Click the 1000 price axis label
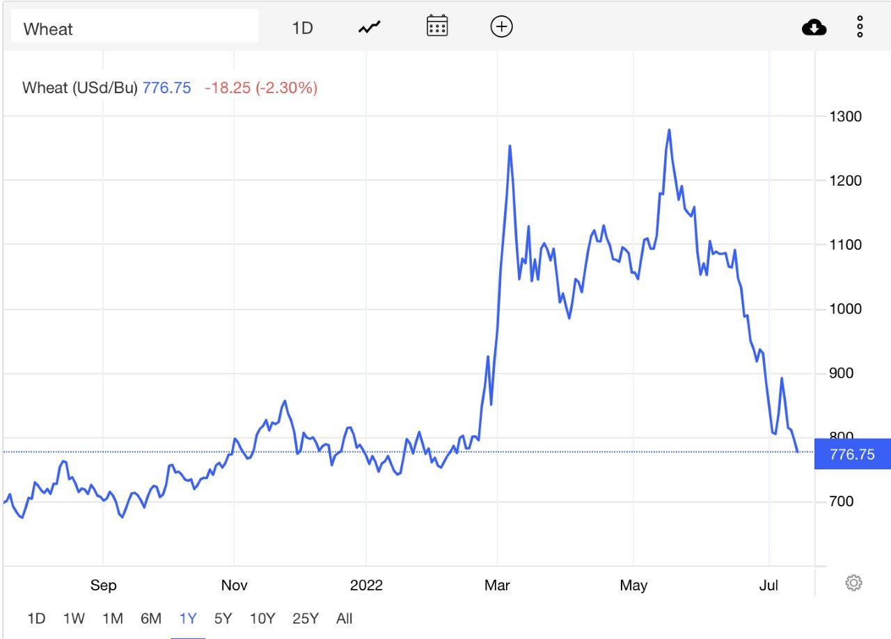Screen dimensions: 891x639 845,309
